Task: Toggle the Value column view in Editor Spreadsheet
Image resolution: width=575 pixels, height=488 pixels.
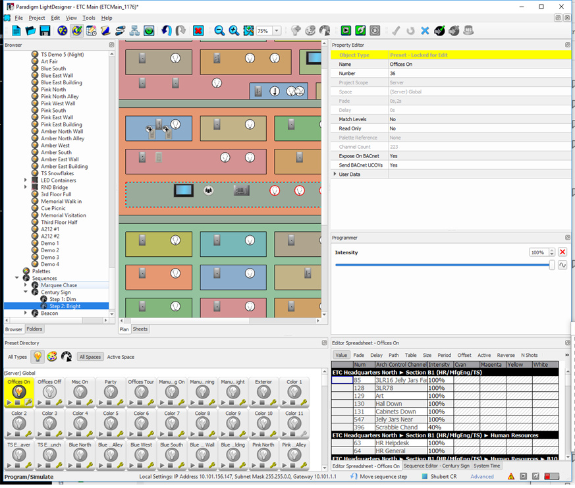Action: pos(341,355)
